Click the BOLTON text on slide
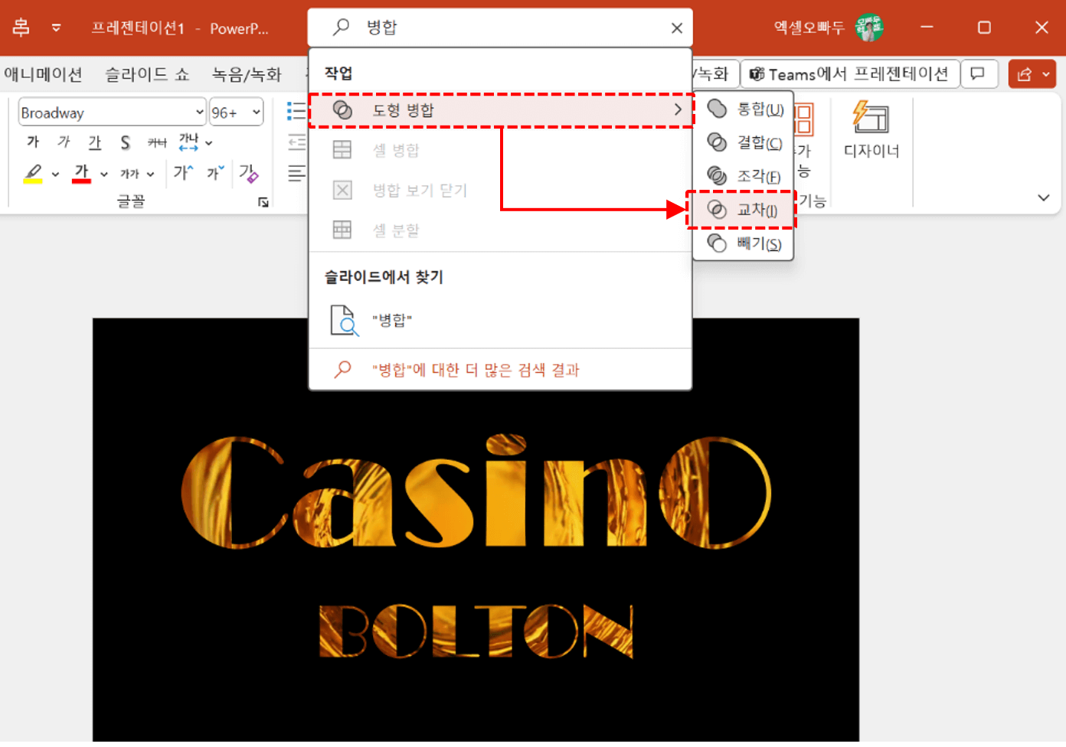This screenshot has width=1066, height=747. 476,631
